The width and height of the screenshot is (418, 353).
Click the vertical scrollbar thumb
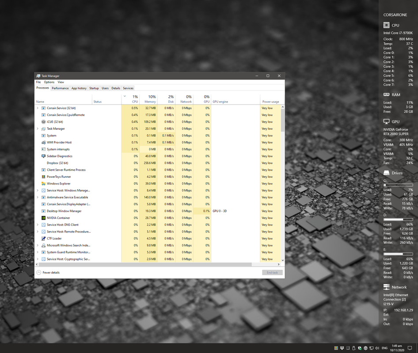click(x=283, y=120)
